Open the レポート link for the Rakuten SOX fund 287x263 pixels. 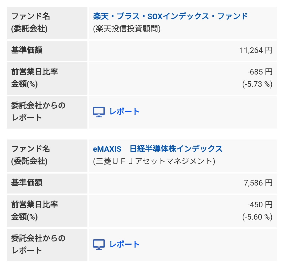point(124,112)
